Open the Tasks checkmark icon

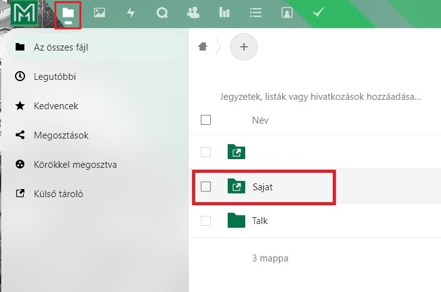tap(318, 12)
